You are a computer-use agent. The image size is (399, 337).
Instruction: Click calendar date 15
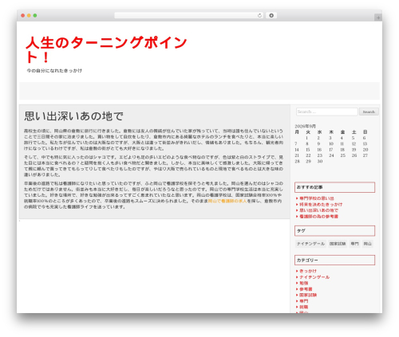click(308, 150)
